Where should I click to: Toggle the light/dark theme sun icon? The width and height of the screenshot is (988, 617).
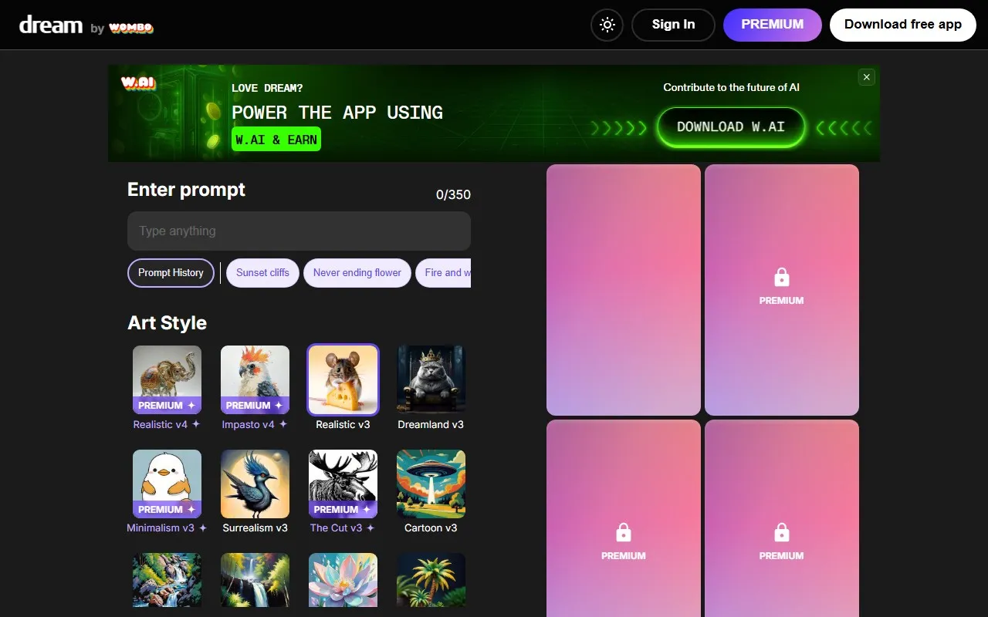tap(607, 25)
